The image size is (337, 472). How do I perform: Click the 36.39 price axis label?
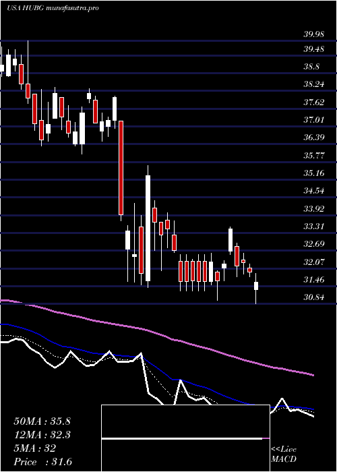(314, 138)
